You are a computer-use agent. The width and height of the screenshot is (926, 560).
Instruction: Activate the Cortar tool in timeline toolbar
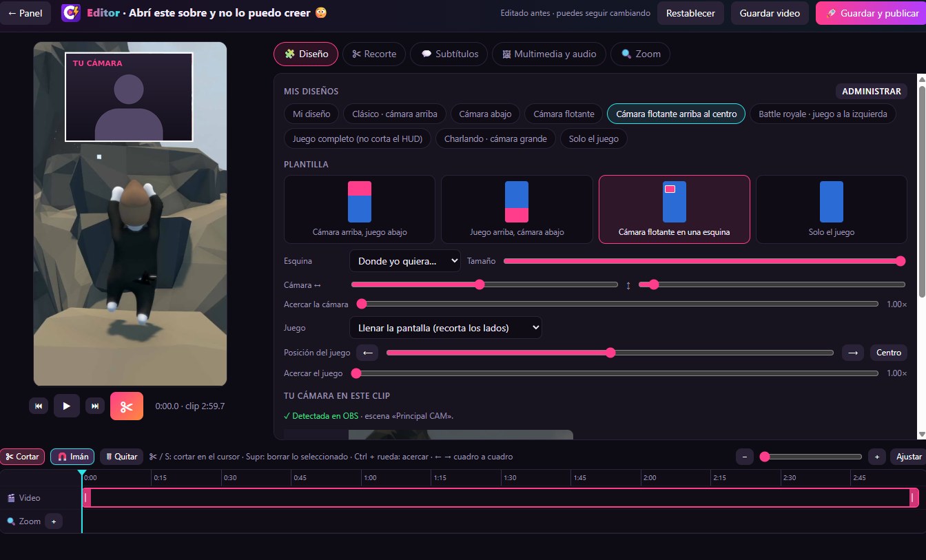(23, 457)
